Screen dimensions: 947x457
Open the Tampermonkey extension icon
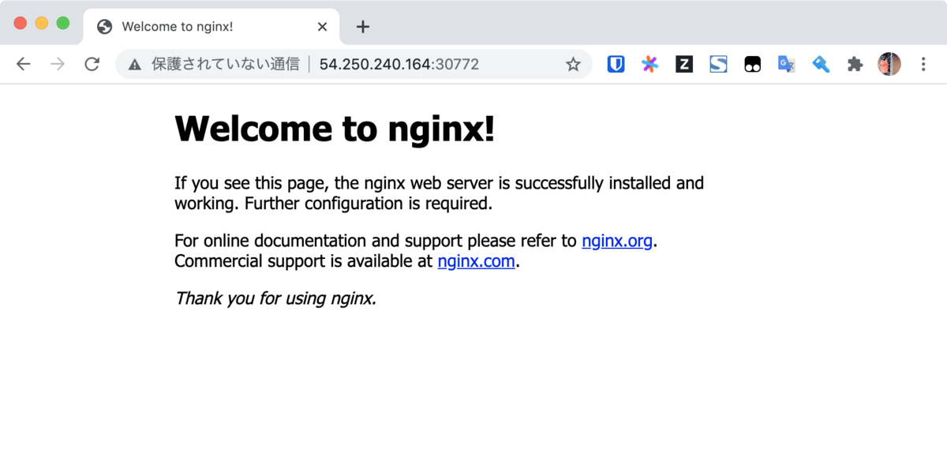[752, 65]
